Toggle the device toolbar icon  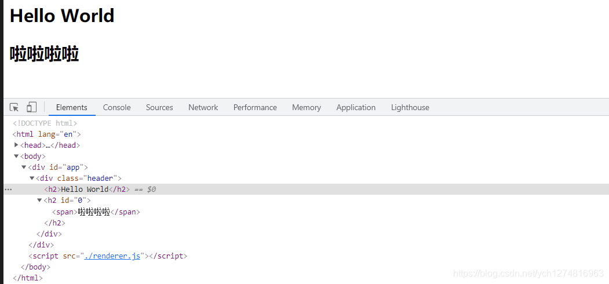tap(31, 107)
